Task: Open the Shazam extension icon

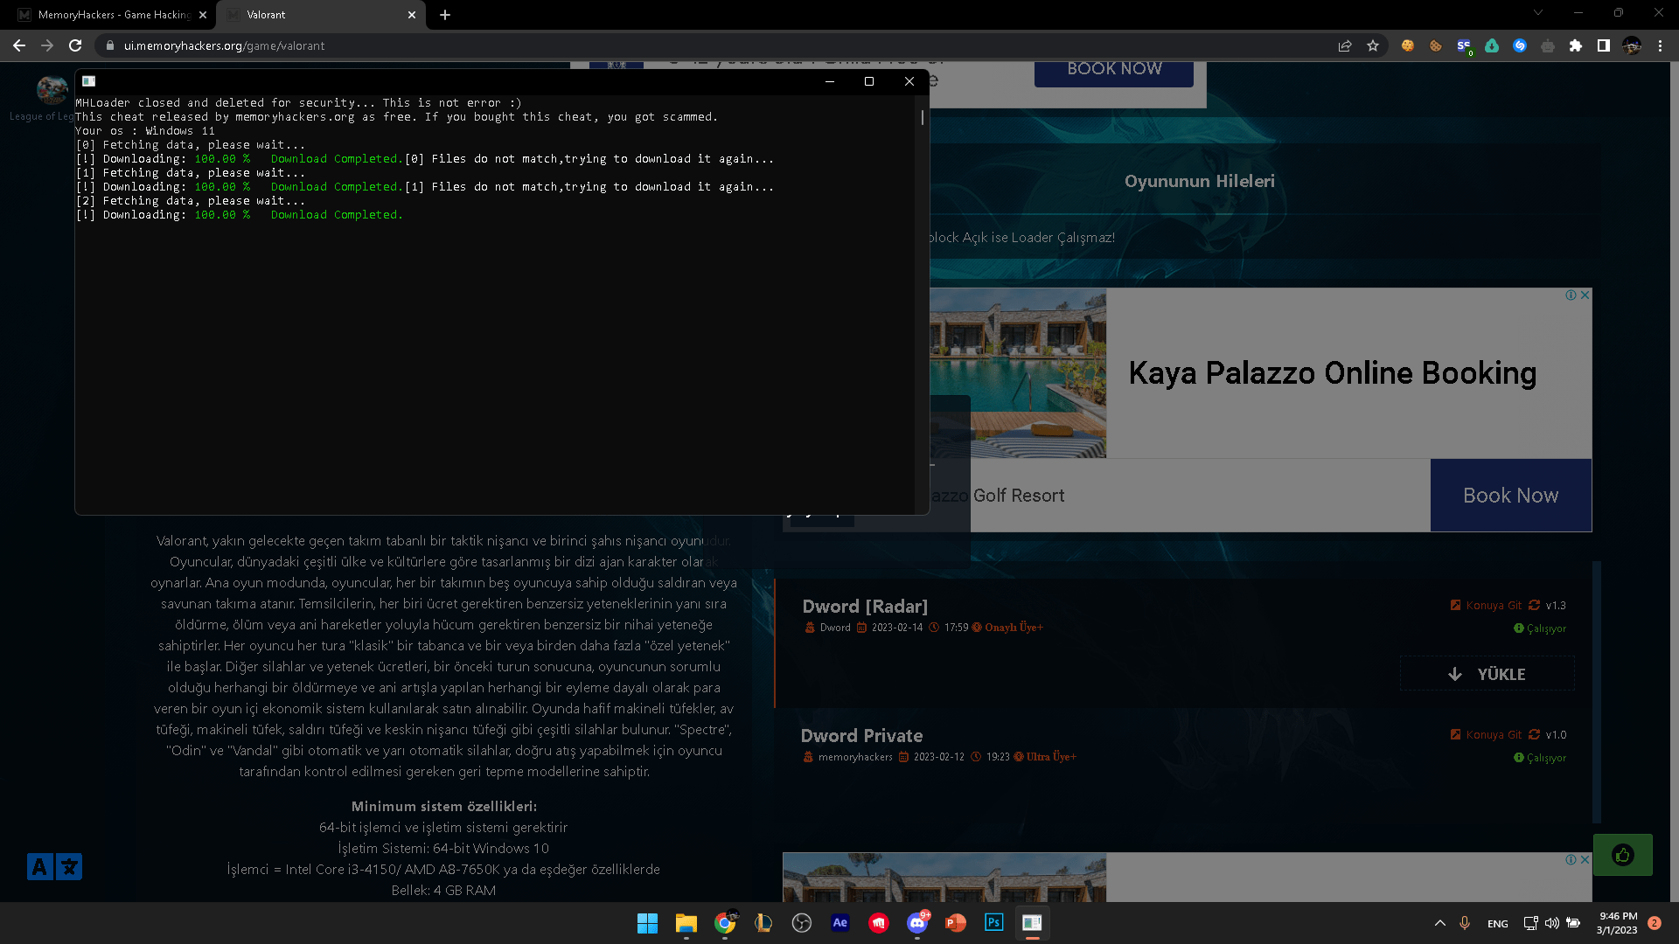Action: coord(1520,45)
